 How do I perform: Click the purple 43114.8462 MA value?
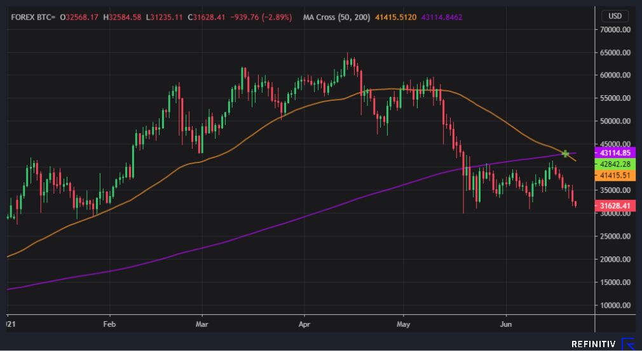442,17
